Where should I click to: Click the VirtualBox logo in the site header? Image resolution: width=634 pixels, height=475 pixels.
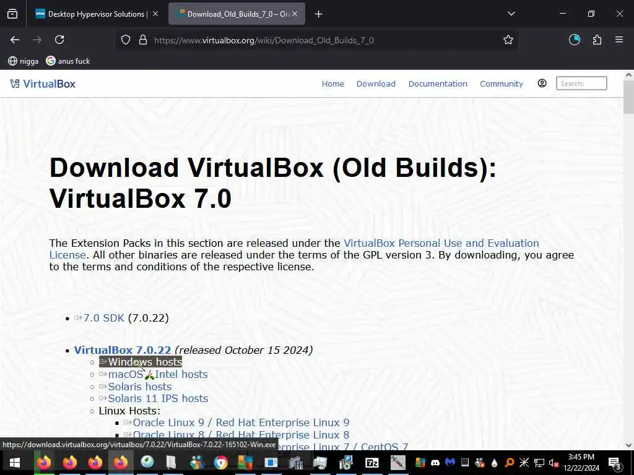(43, 83)
